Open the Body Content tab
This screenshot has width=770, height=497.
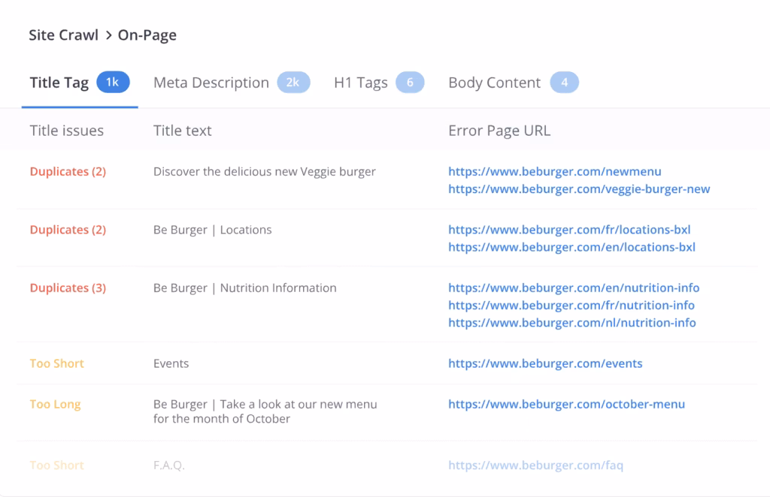(x=494, y=83)
